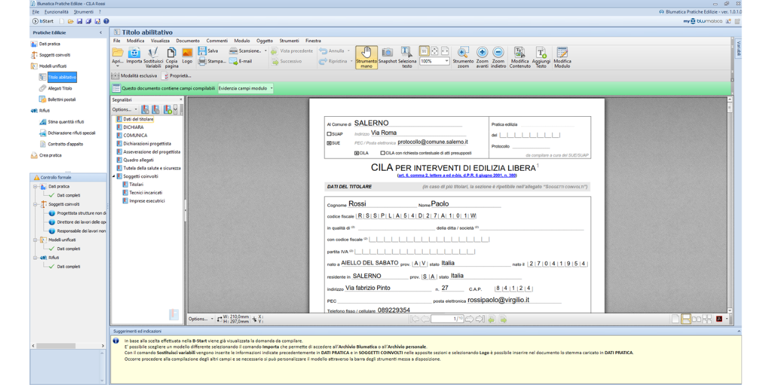Click the Aggiungi Testo icon
The image size is (771, 385).
541,53
